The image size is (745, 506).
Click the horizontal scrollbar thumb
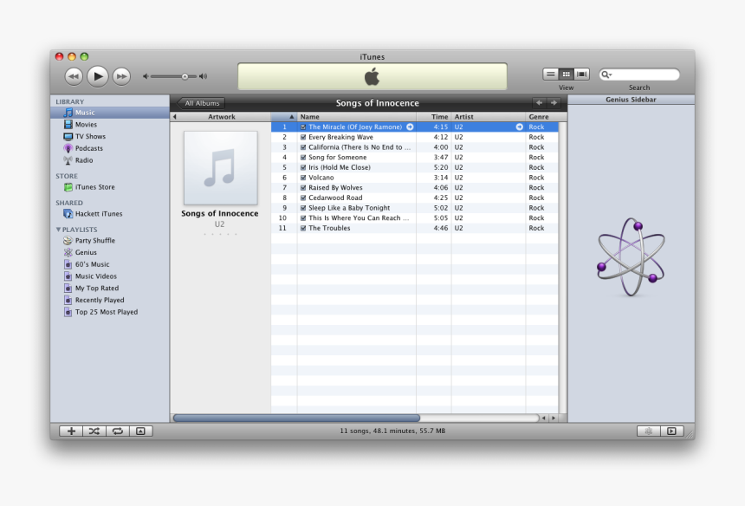(x=296, y=418)
